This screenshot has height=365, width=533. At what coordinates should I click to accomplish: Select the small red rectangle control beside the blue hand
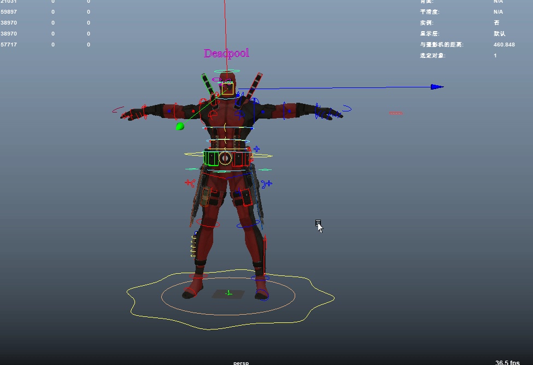click(396, 113)
